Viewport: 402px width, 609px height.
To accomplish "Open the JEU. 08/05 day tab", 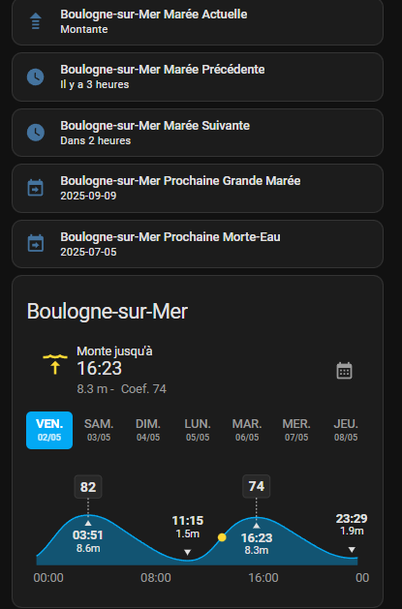I will point(346,430).
